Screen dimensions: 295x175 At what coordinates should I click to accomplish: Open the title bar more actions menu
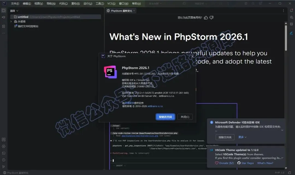click(228, 3)
